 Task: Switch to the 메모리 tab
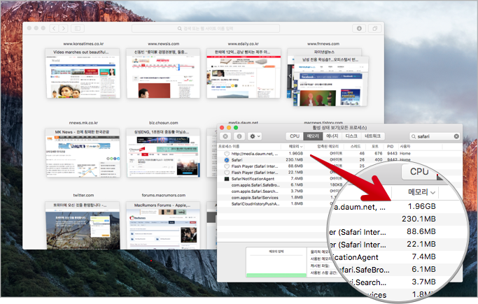[313, 136]
